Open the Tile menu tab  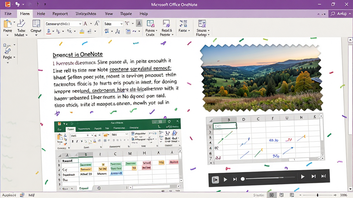pyautogui.click(x=8, y=14)
